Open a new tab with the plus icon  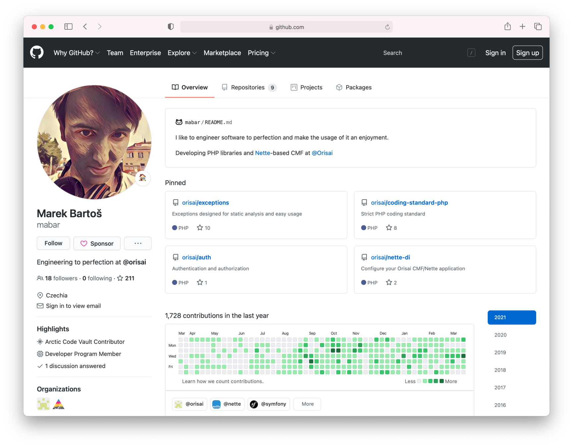point(522,26)
